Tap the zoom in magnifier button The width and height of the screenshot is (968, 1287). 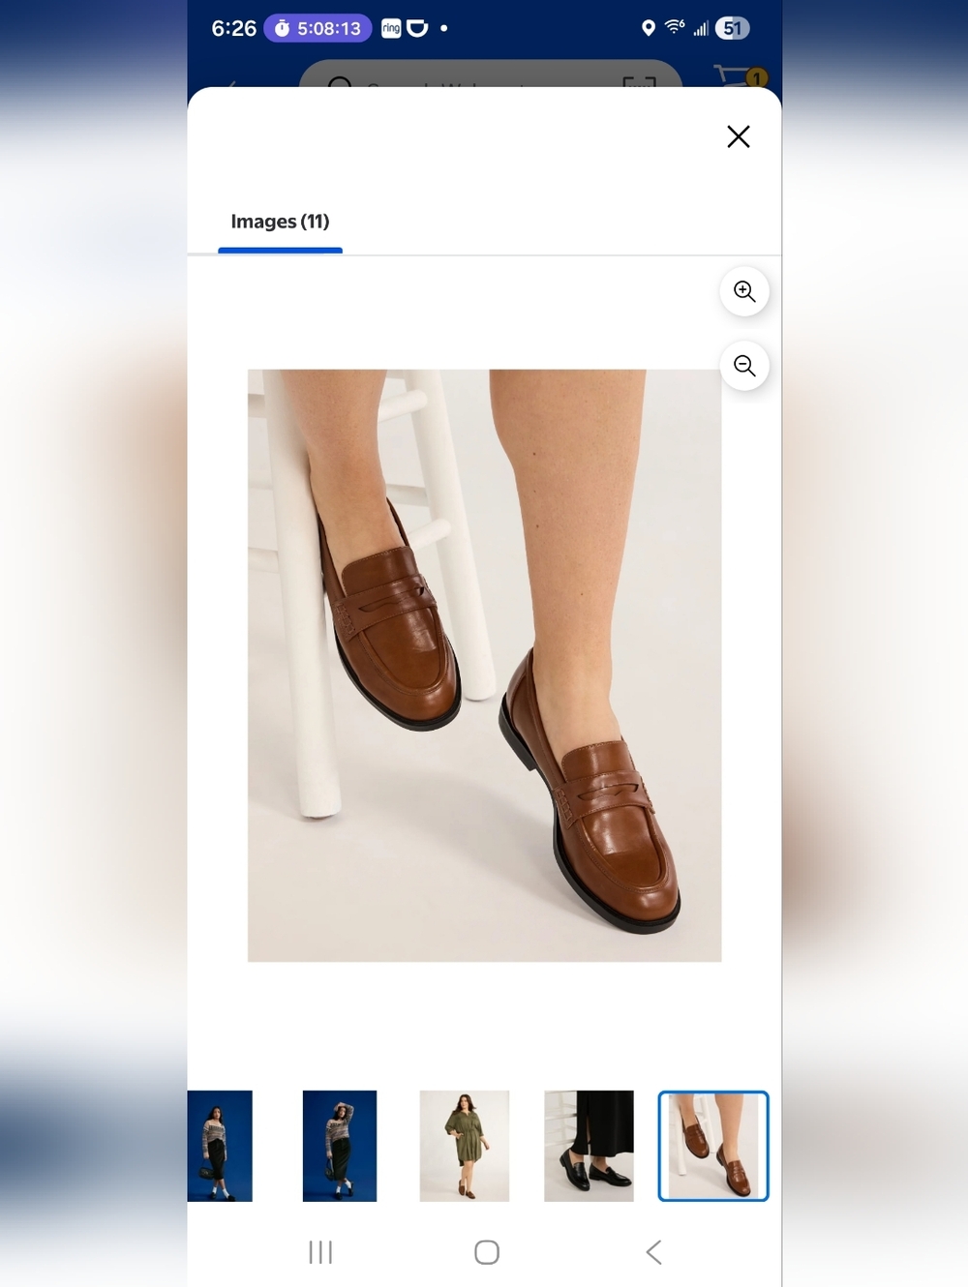744,291
